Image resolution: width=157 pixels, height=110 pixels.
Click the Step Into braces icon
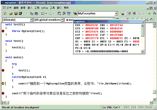tap(154, 13)
